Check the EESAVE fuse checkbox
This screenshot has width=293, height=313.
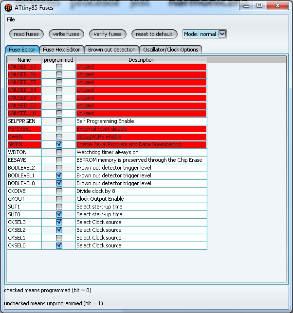pos(59,160)
